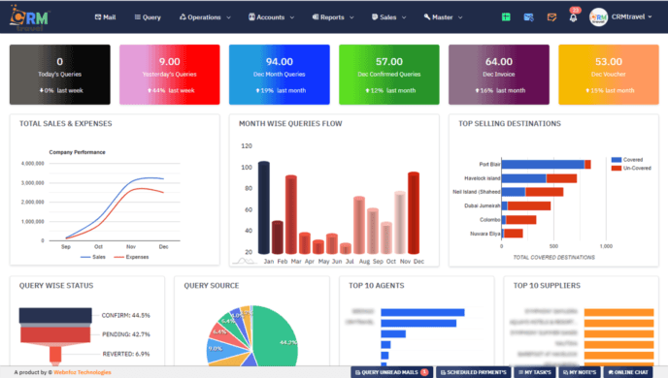
Task: Click the Jan bar in queries flow
Action: pyautogui.click(x=264, y=207)
